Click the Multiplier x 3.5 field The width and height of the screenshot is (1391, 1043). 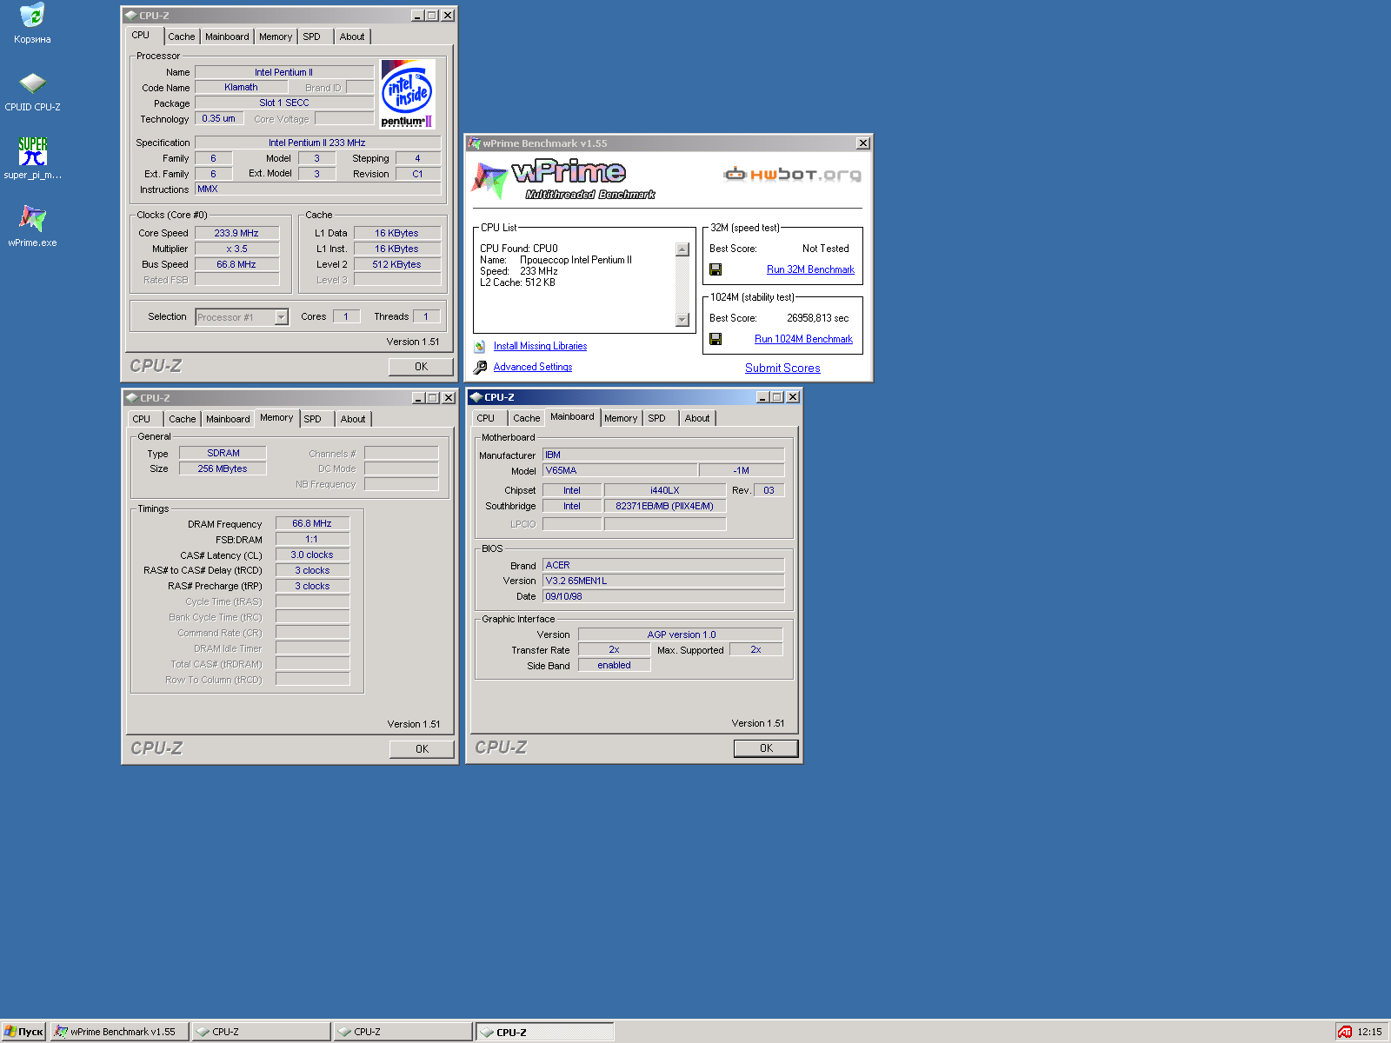pos(236,249)
